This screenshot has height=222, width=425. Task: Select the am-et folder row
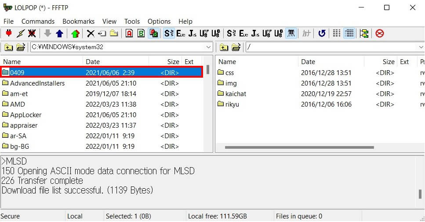click(102, 94)
